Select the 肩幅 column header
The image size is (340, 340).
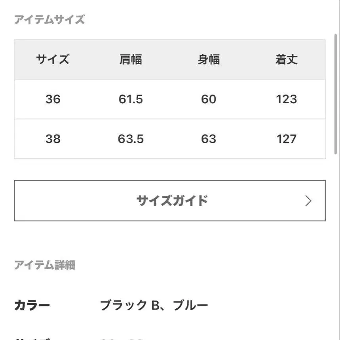point(131,59)
